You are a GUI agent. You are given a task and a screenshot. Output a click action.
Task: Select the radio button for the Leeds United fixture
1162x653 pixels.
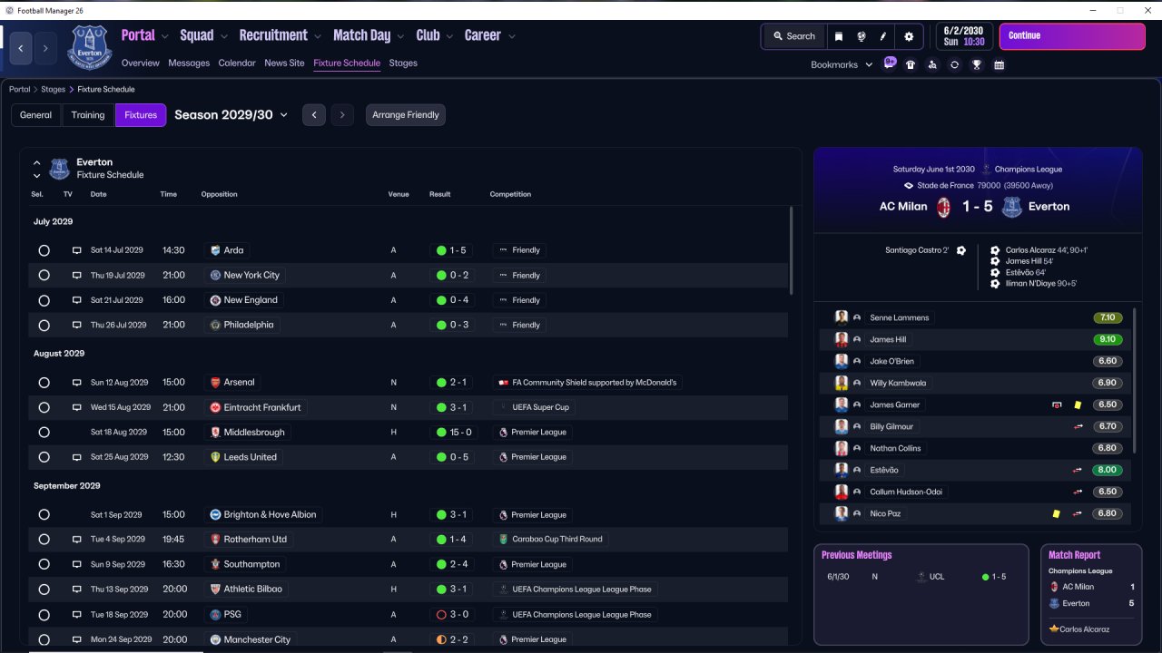44,457
